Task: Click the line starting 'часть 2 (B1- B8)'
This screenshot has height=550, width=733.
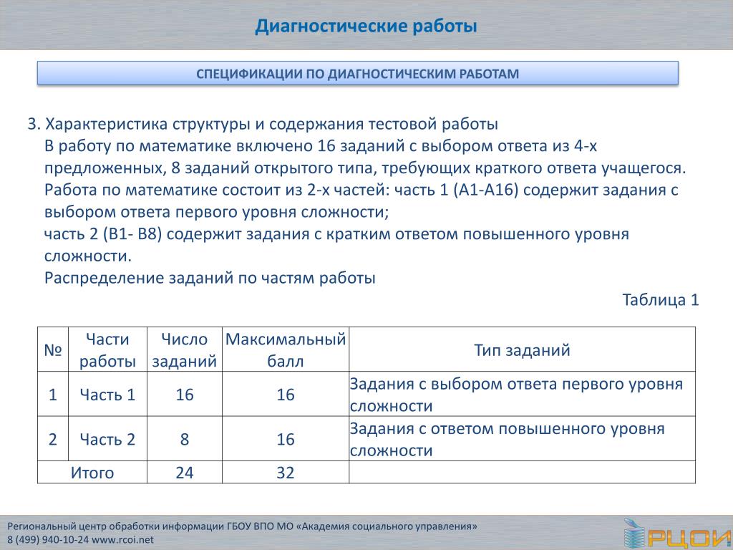Action: coord(336,234)
